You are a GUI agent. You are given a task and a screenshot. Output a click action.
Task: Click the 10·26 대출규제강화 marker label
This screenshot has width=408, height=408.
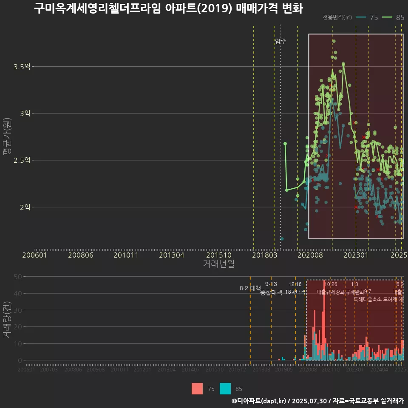tap(331, 288)
